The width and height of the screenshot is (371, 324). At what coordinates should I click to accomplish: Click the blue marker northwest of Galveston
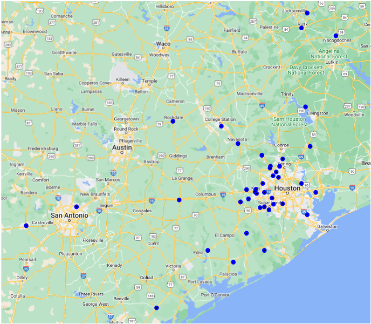307,215
